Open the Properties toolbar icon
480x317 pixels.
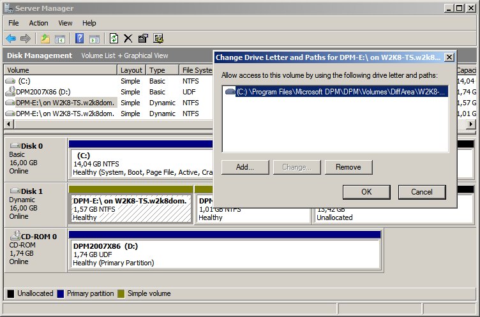[143, 38]
